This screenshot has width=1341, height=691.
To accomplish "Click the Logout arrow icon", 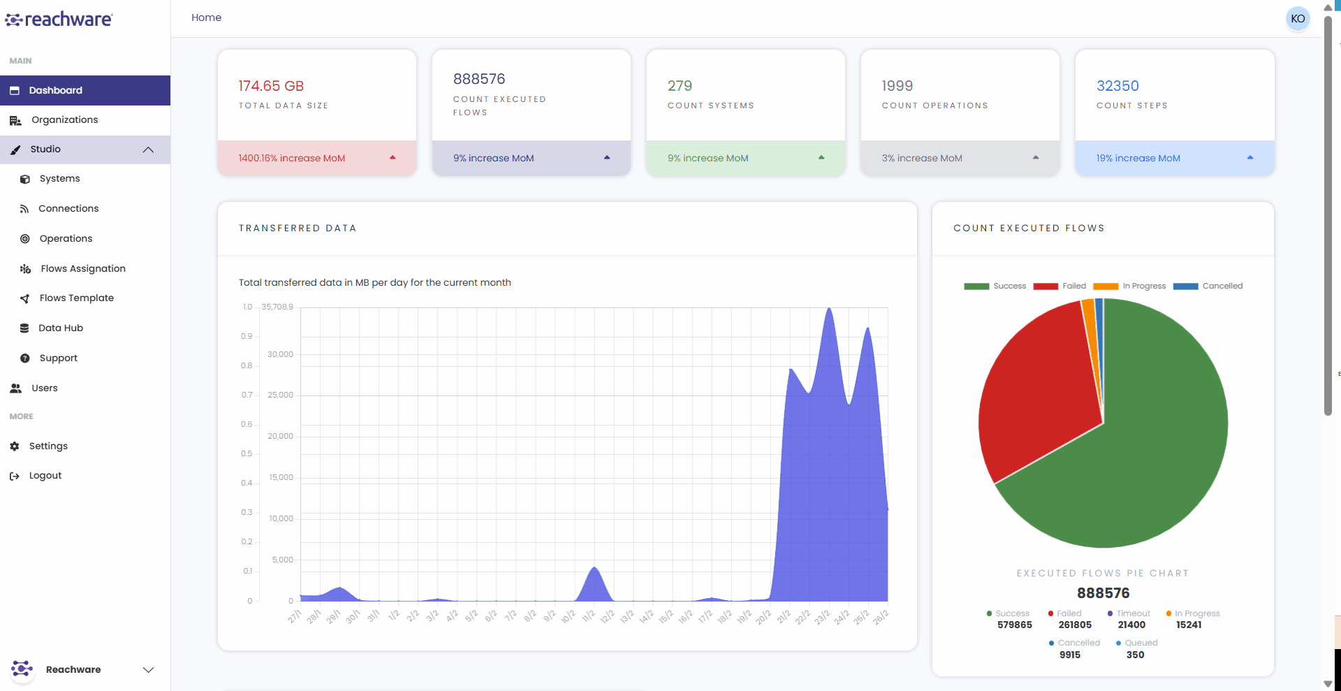I will (15, 477).
